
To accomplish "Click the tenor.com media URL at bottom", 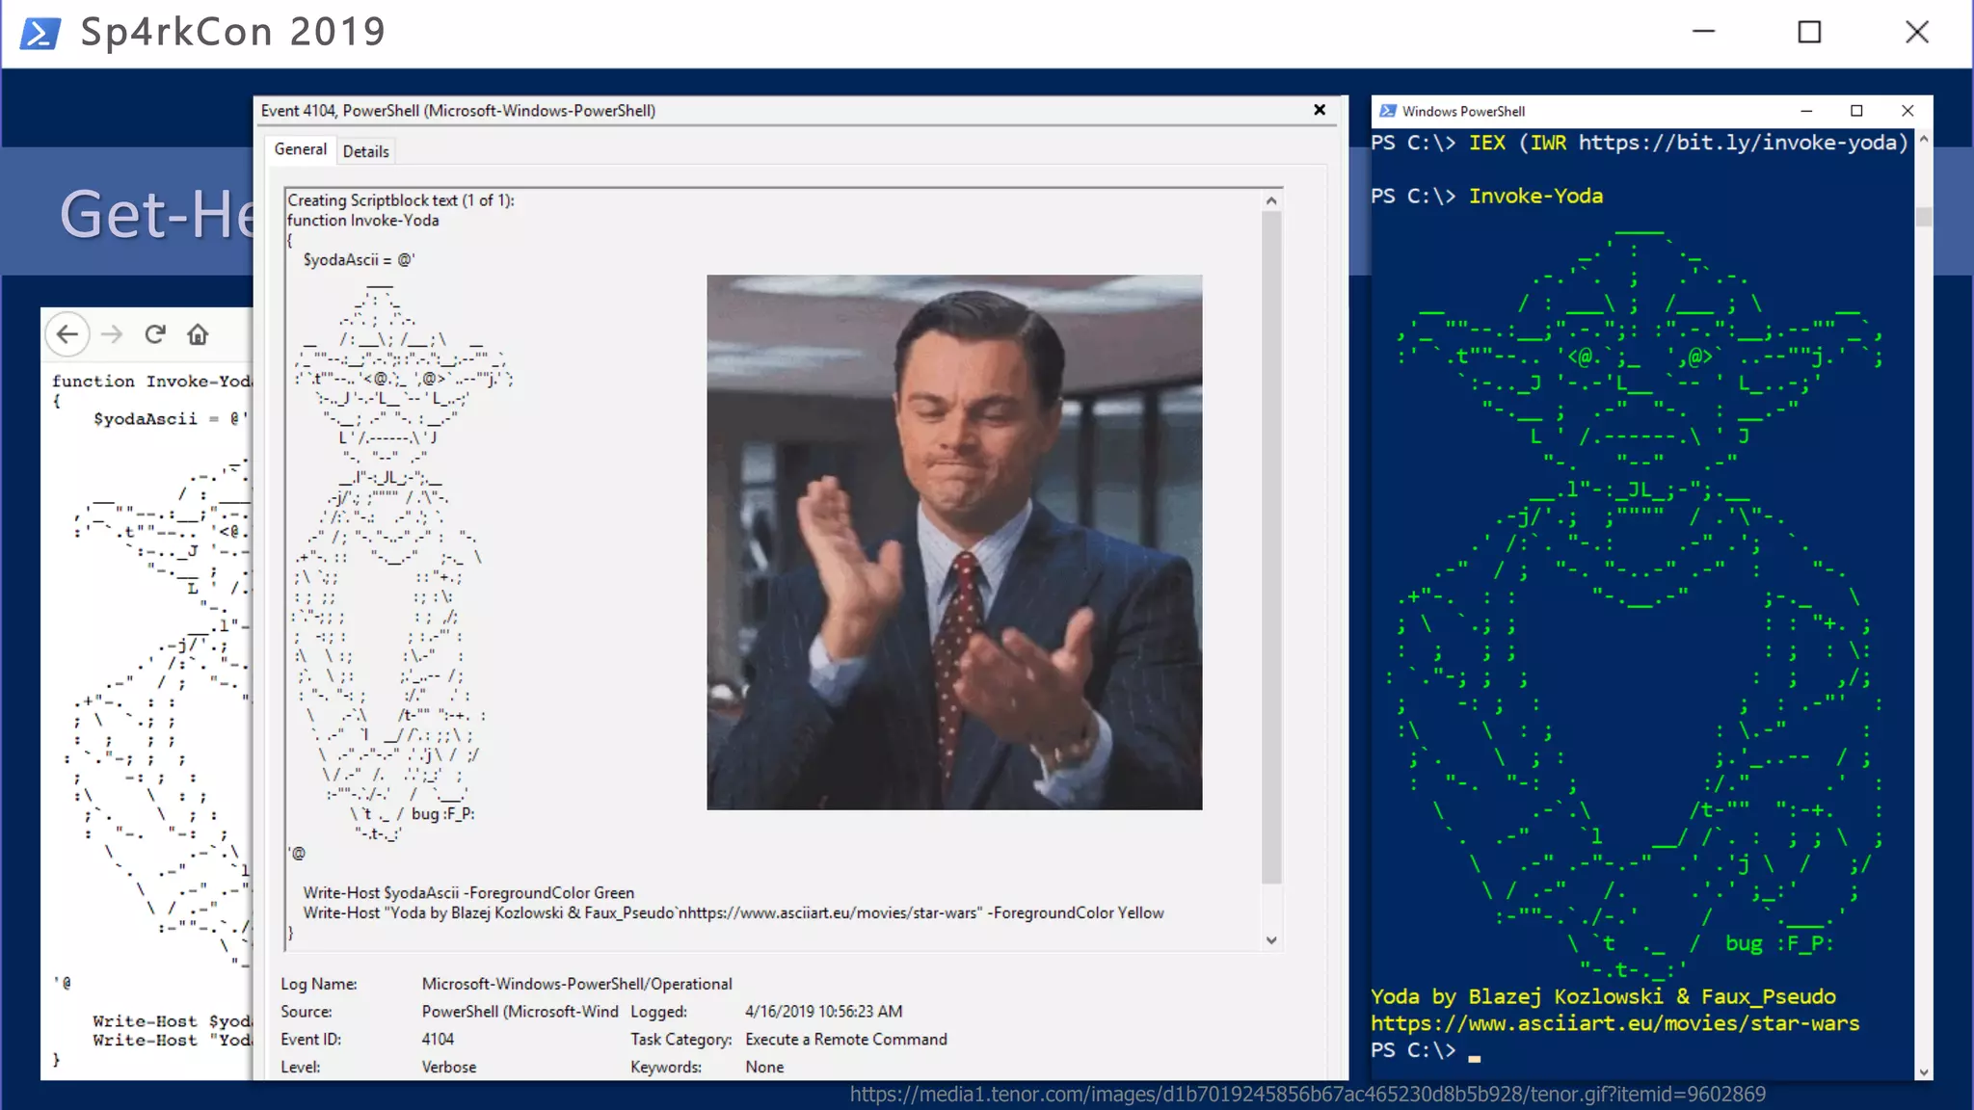I will 1308,1095.
